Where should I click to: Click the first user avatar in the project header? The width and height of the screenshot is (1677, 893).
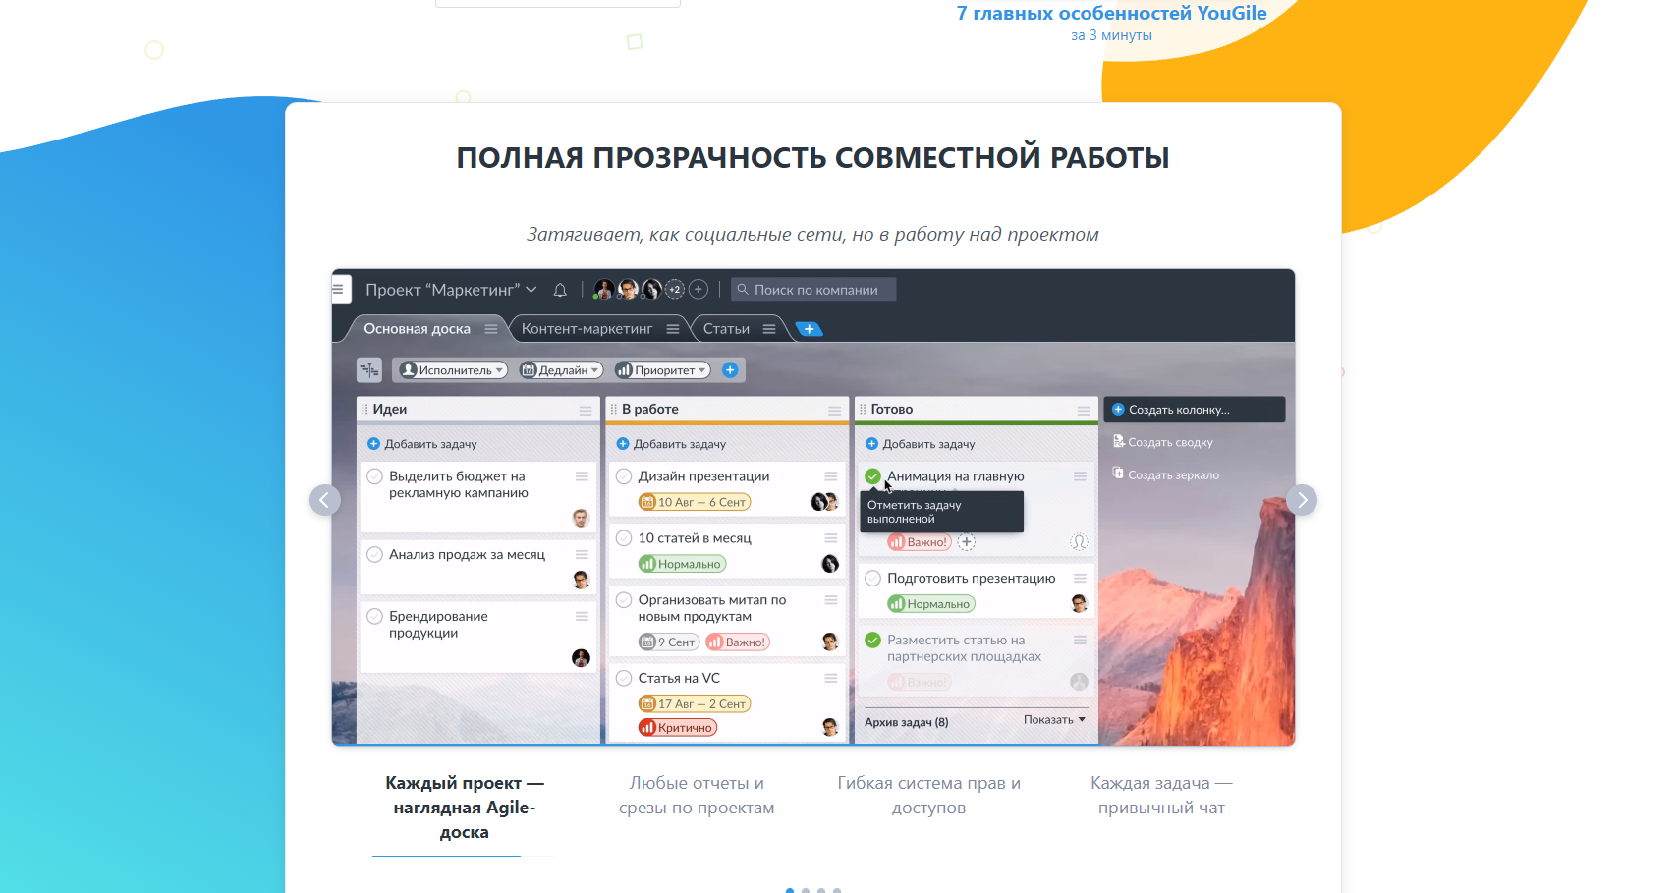604,290
